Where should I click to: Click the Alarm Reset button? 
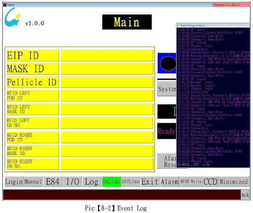pyautogui.click(x=167, y=161)
